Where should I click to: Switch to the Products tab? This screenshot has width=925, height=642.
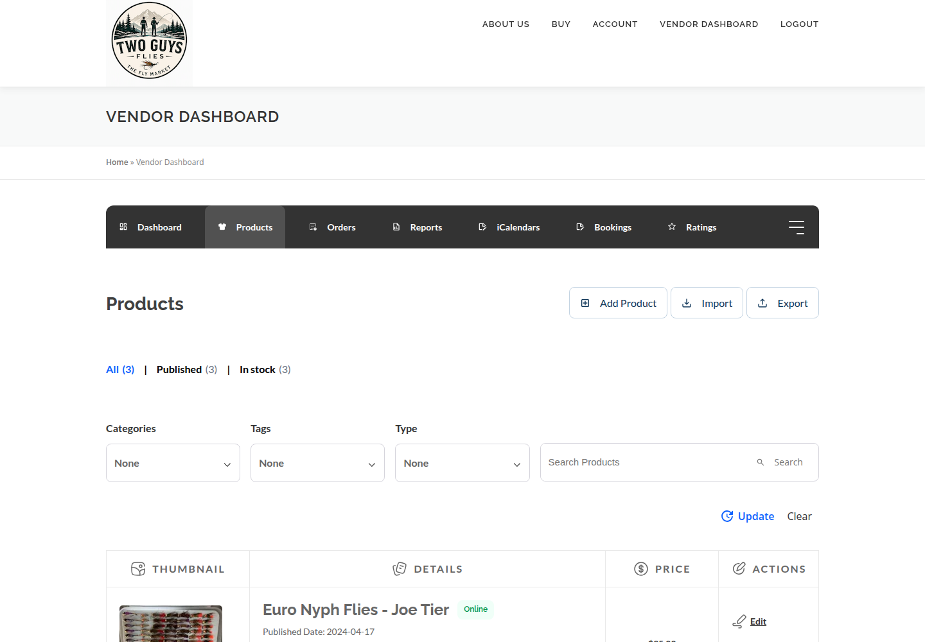point(245,227)
